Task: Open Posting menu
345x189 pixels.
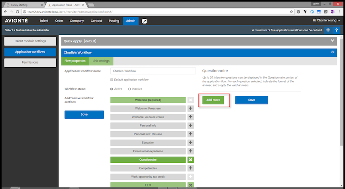Action: [x=114, y=21]
